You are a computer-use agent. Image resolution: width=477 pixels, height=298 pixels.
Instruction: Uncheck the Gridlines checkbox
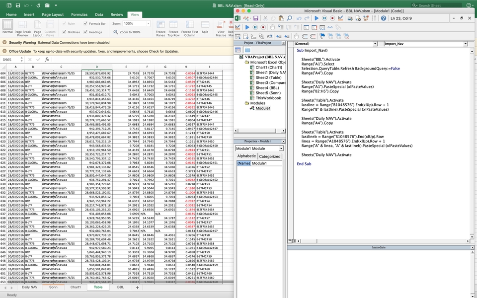[64, 32]
